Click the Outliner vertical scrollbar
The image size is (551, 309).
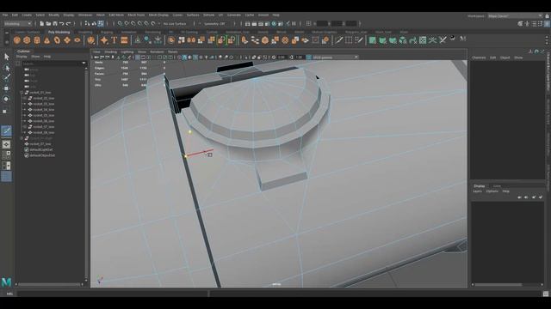pyautogui.click(x=86, y=173)
